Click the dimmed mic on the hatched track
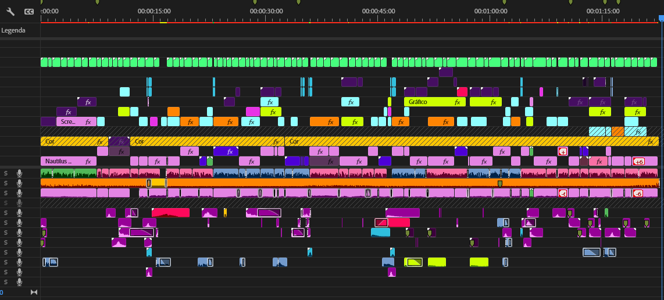The width and height of the screenshot is (664, 300). coord(19,202)
